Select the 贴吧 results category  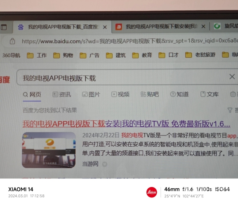coord(149,94)
